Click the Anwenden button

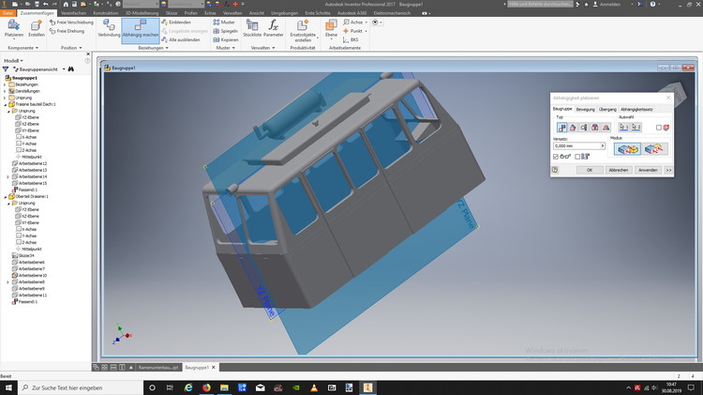(647, 170)
